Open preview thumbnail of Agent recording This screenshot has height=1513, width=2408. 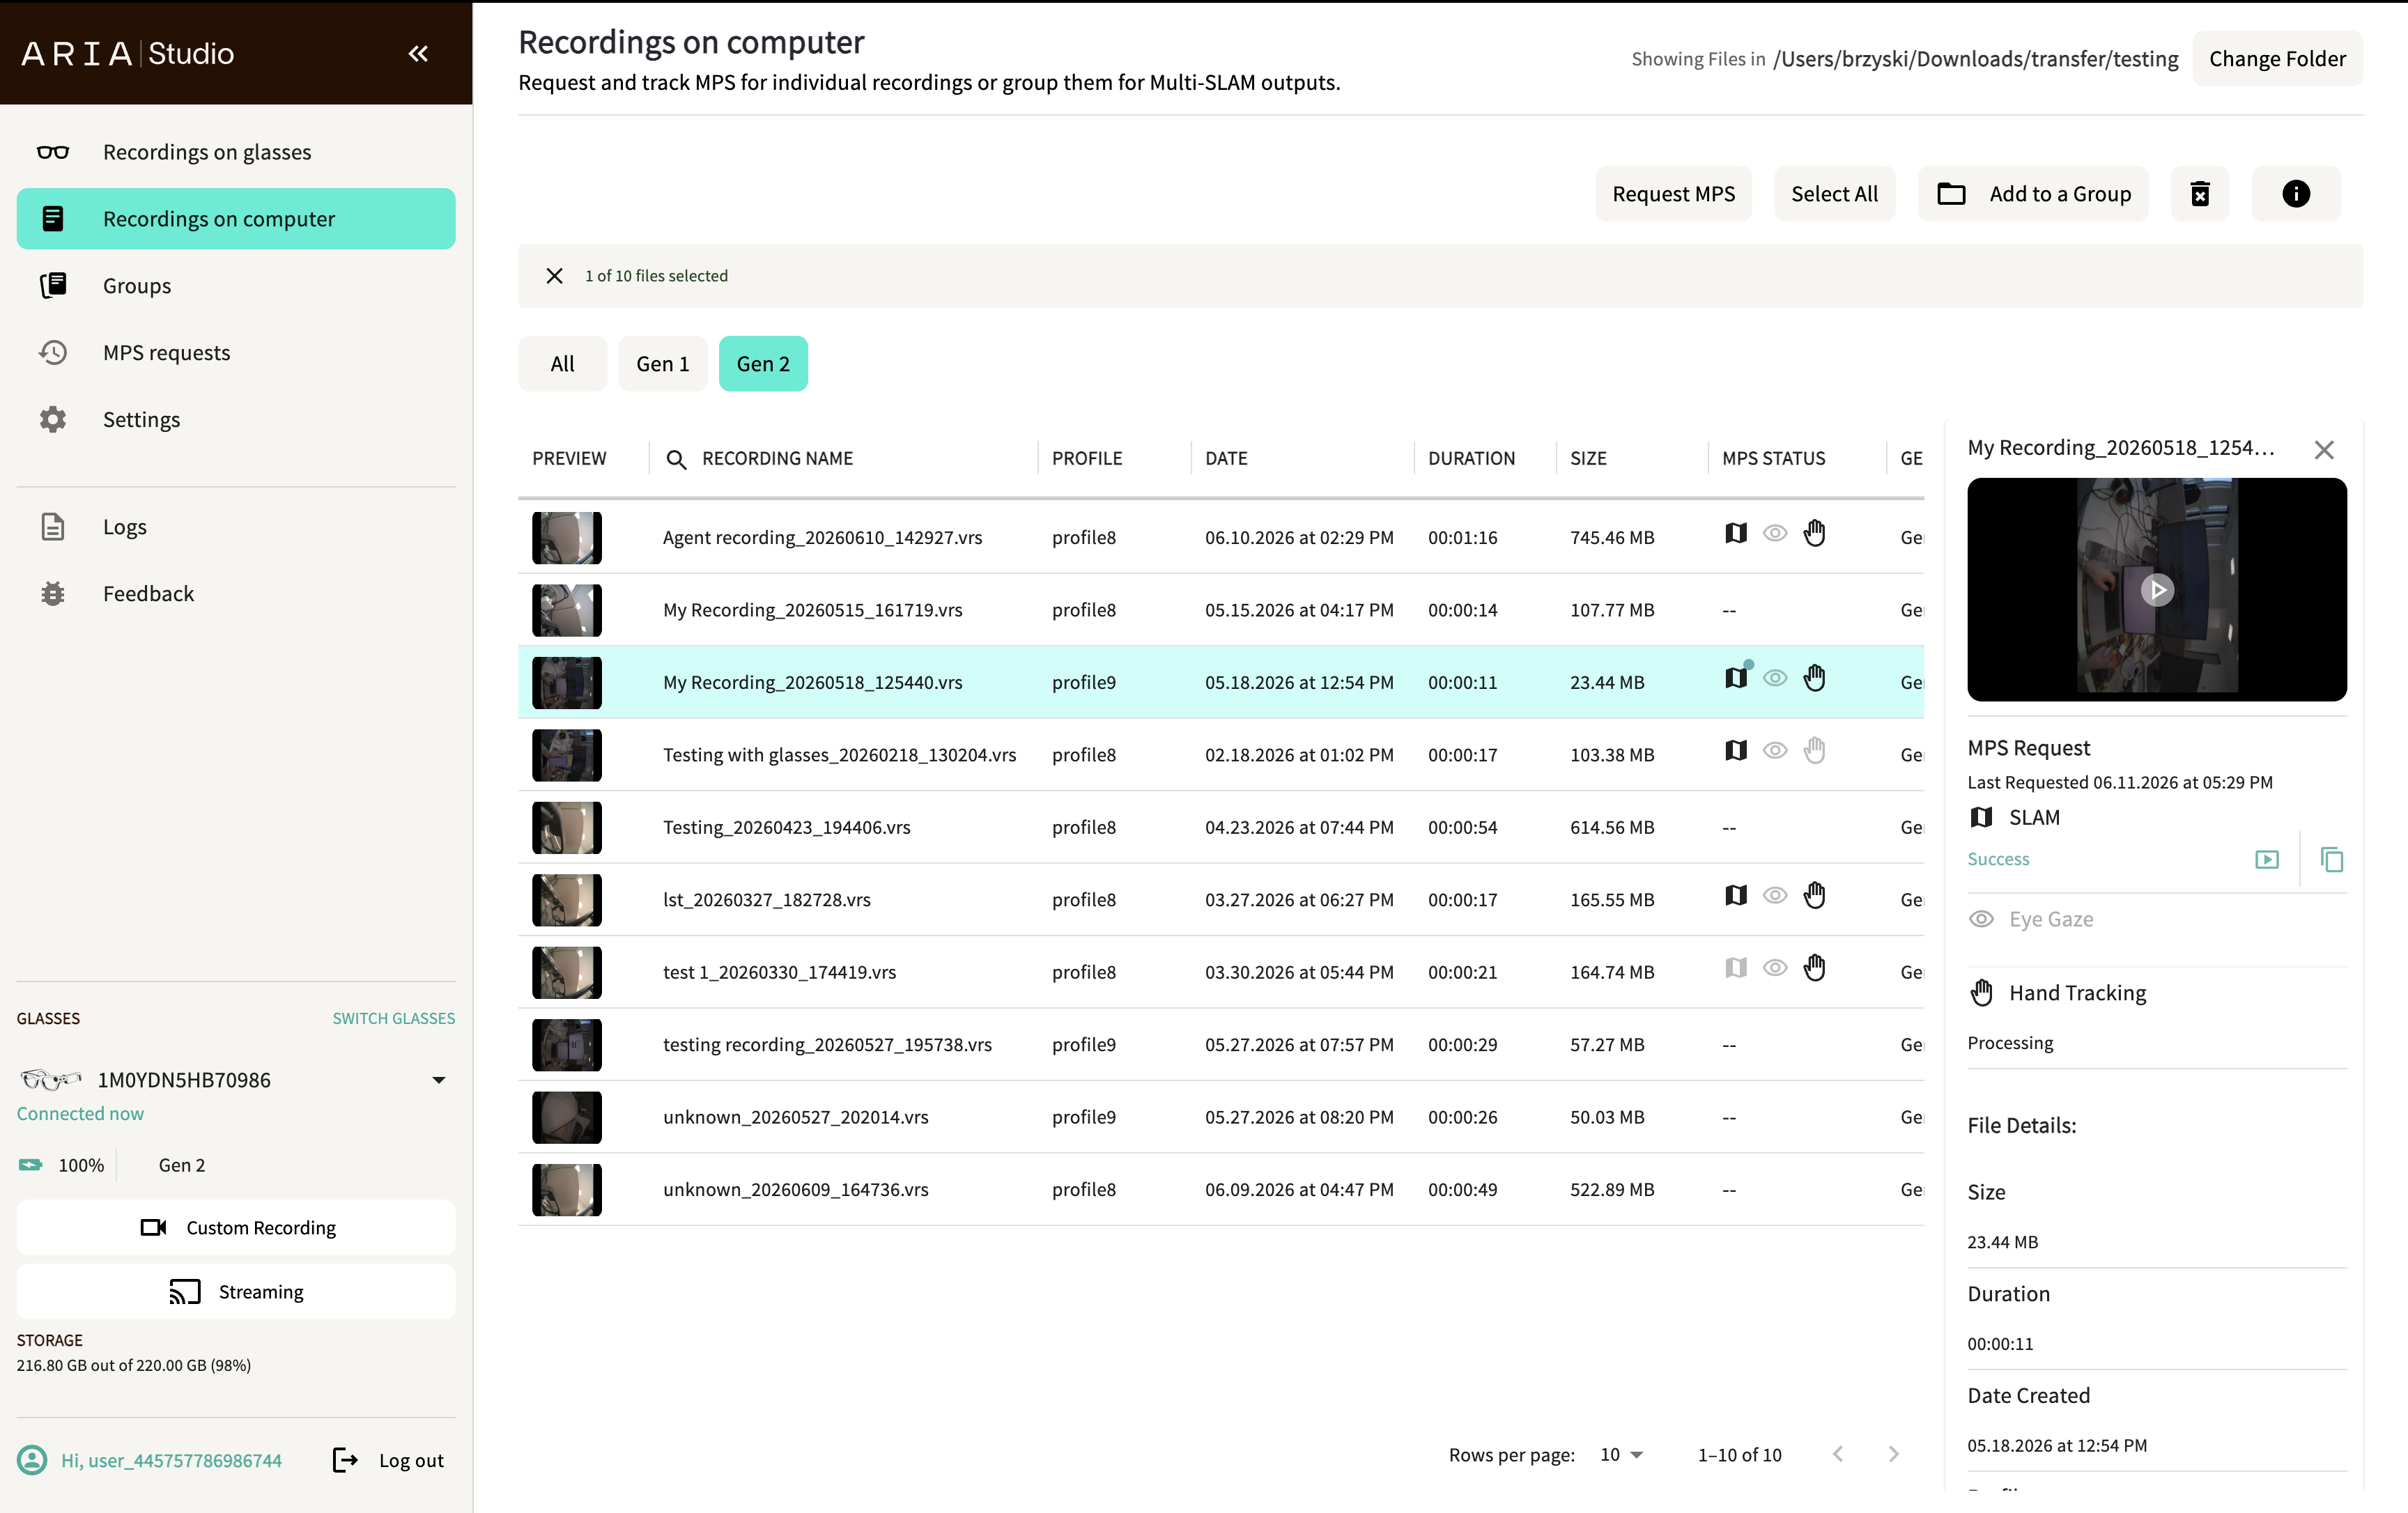[567, 538]
